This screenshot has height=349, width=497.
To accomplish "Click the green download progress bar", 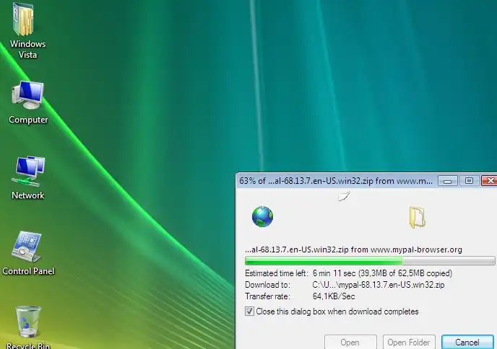I will coord(370,261).
